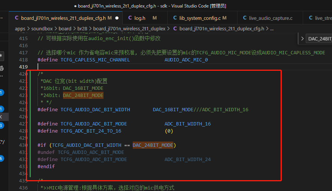Click the C file icon on live_audio_capture.c tab
332x191 pixels.
coord(245,18)
